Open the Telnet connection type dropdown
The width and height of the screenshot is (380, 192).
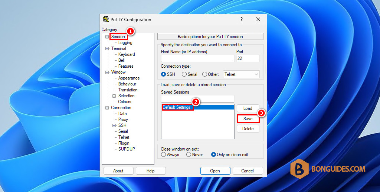pyautogui.click(x=241, y=74)
